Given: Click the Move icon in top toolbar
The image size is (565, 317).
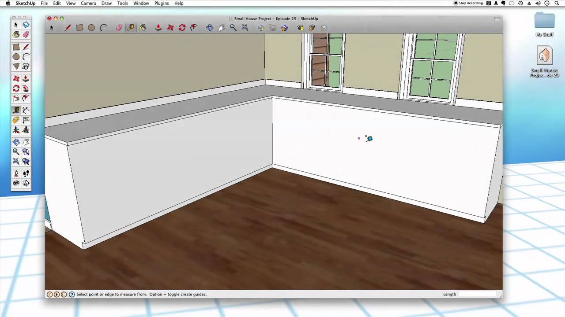Looking at the screenshot, I should click(170, 28).
